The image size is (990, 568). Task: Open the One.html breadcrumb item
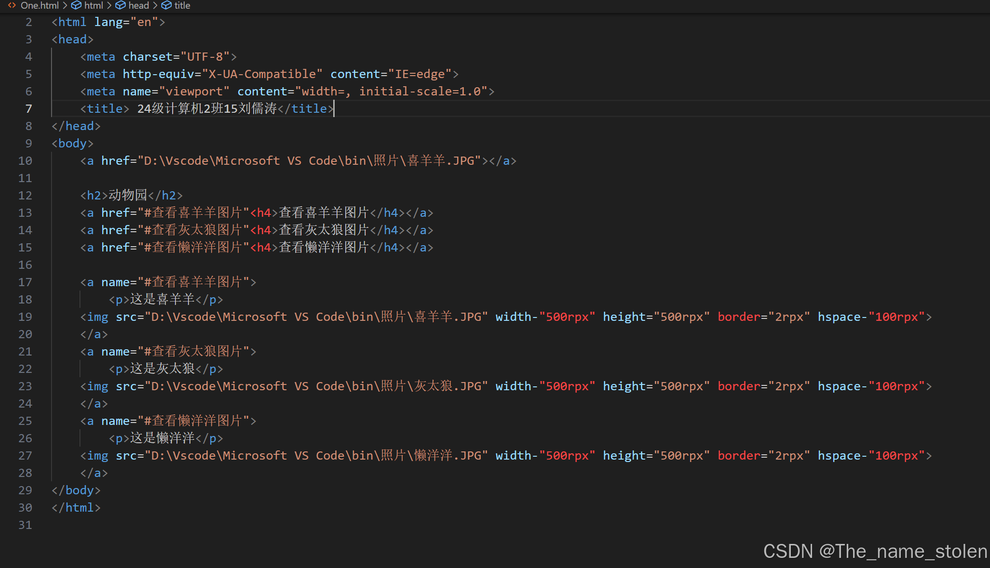click(40, 5)
